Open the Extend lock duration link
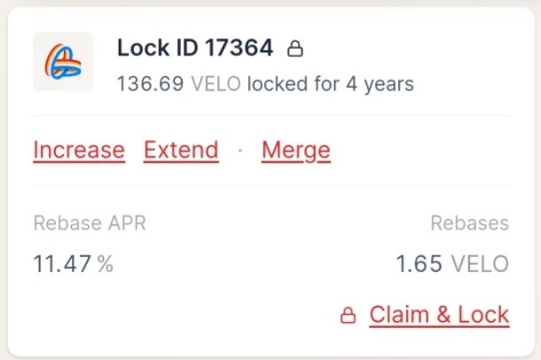The image size is (541, 360). 181,151
